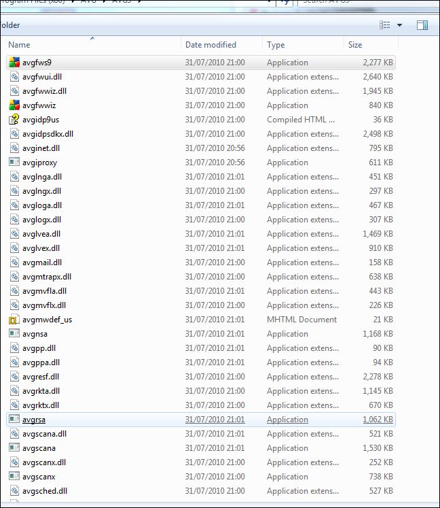This screenshot has width=440, height=508.
Task: Sort by the Size column header
Action: click(355, 45)
